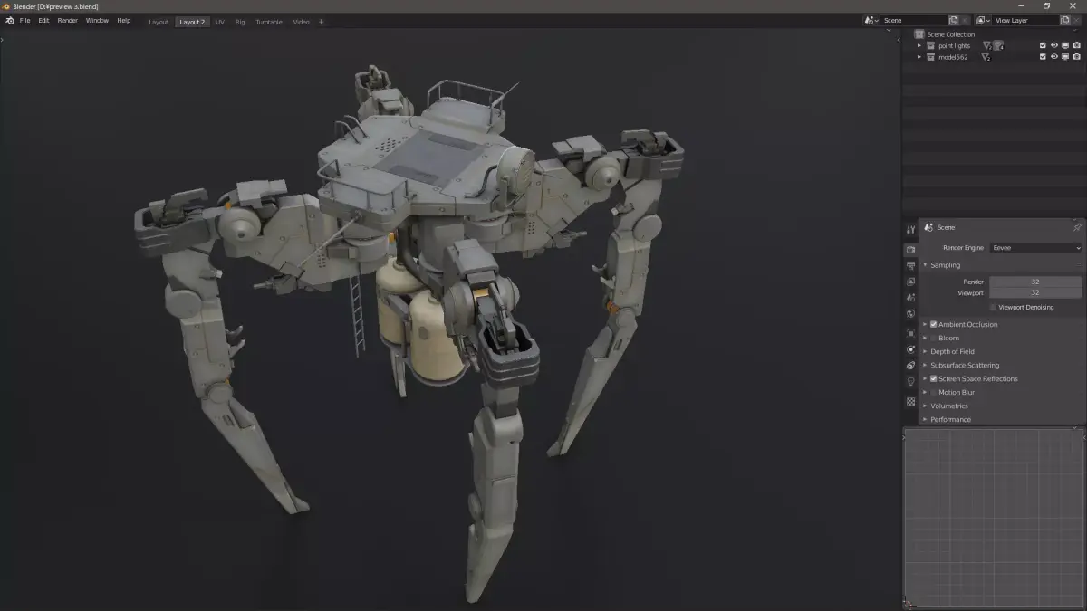Viewport: 1087px width, 611px height.
Task: Enable Viewport Denoising checkbox
Action: click(993, 308)
